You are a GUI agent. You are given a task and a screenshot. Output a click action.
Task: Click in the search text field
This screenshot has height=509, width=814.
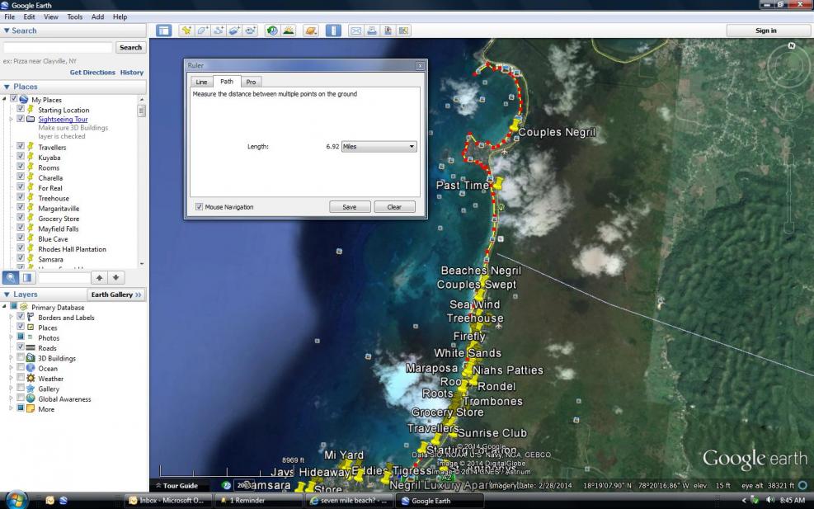(58, 47)
